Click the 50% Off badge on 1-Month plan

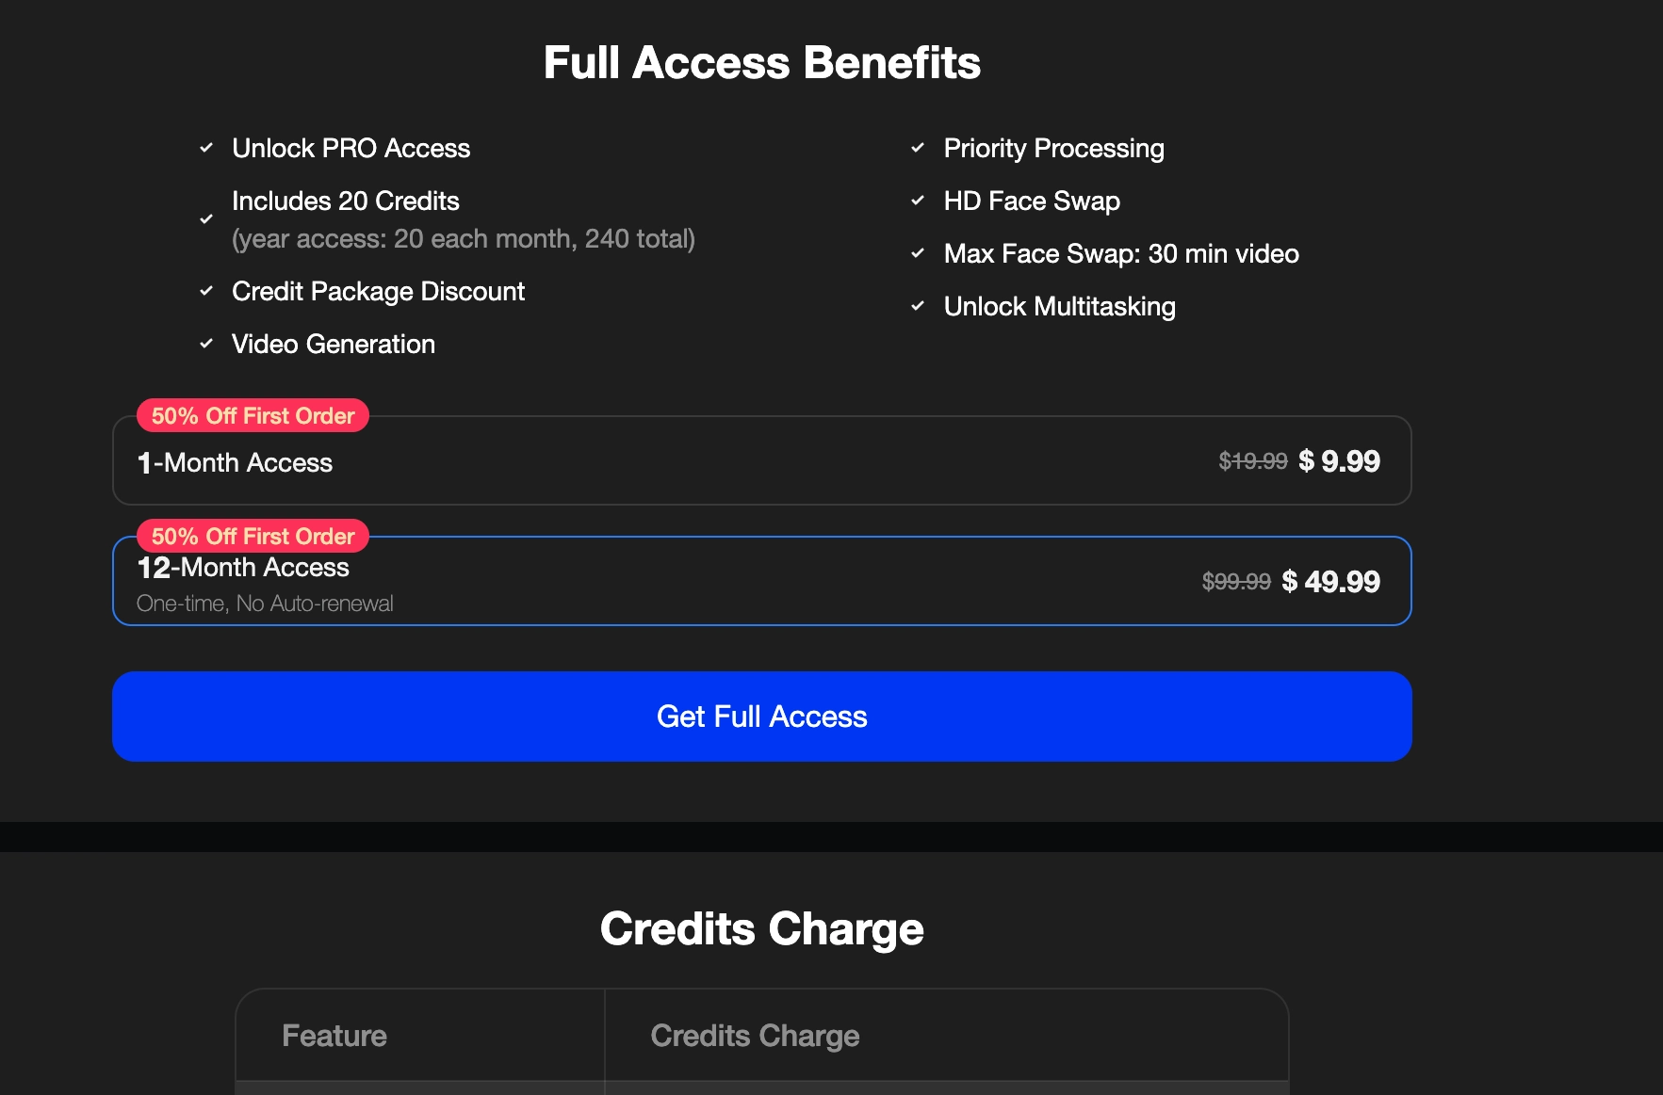tap(252, 415)
